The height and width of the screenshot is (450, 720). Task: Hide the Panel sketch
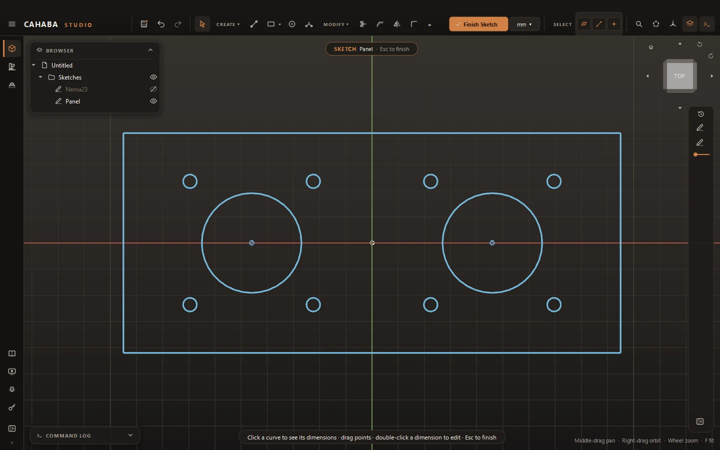153,101
